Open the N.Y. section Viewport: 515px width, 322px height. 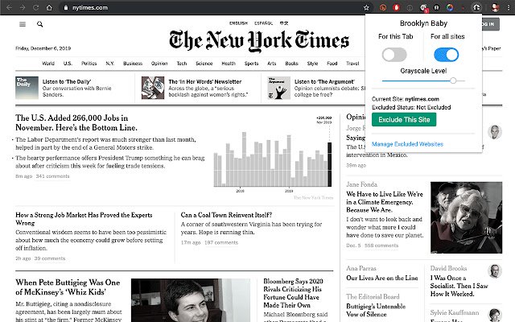pos(110,64)
